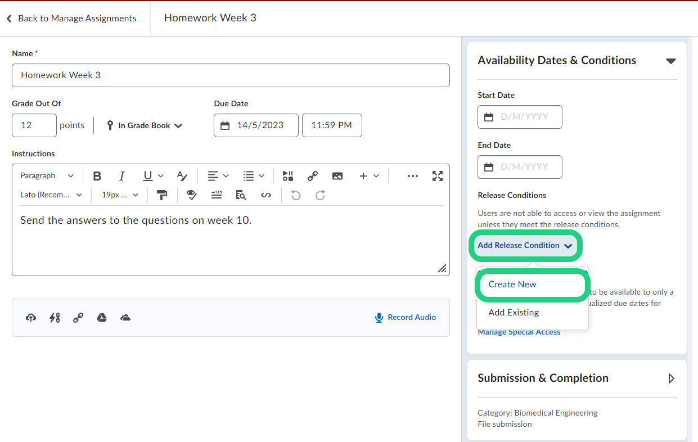This screenshot has width=698, height=442.
Task: Attach a file from Google Drive
Action: (102, 318)
